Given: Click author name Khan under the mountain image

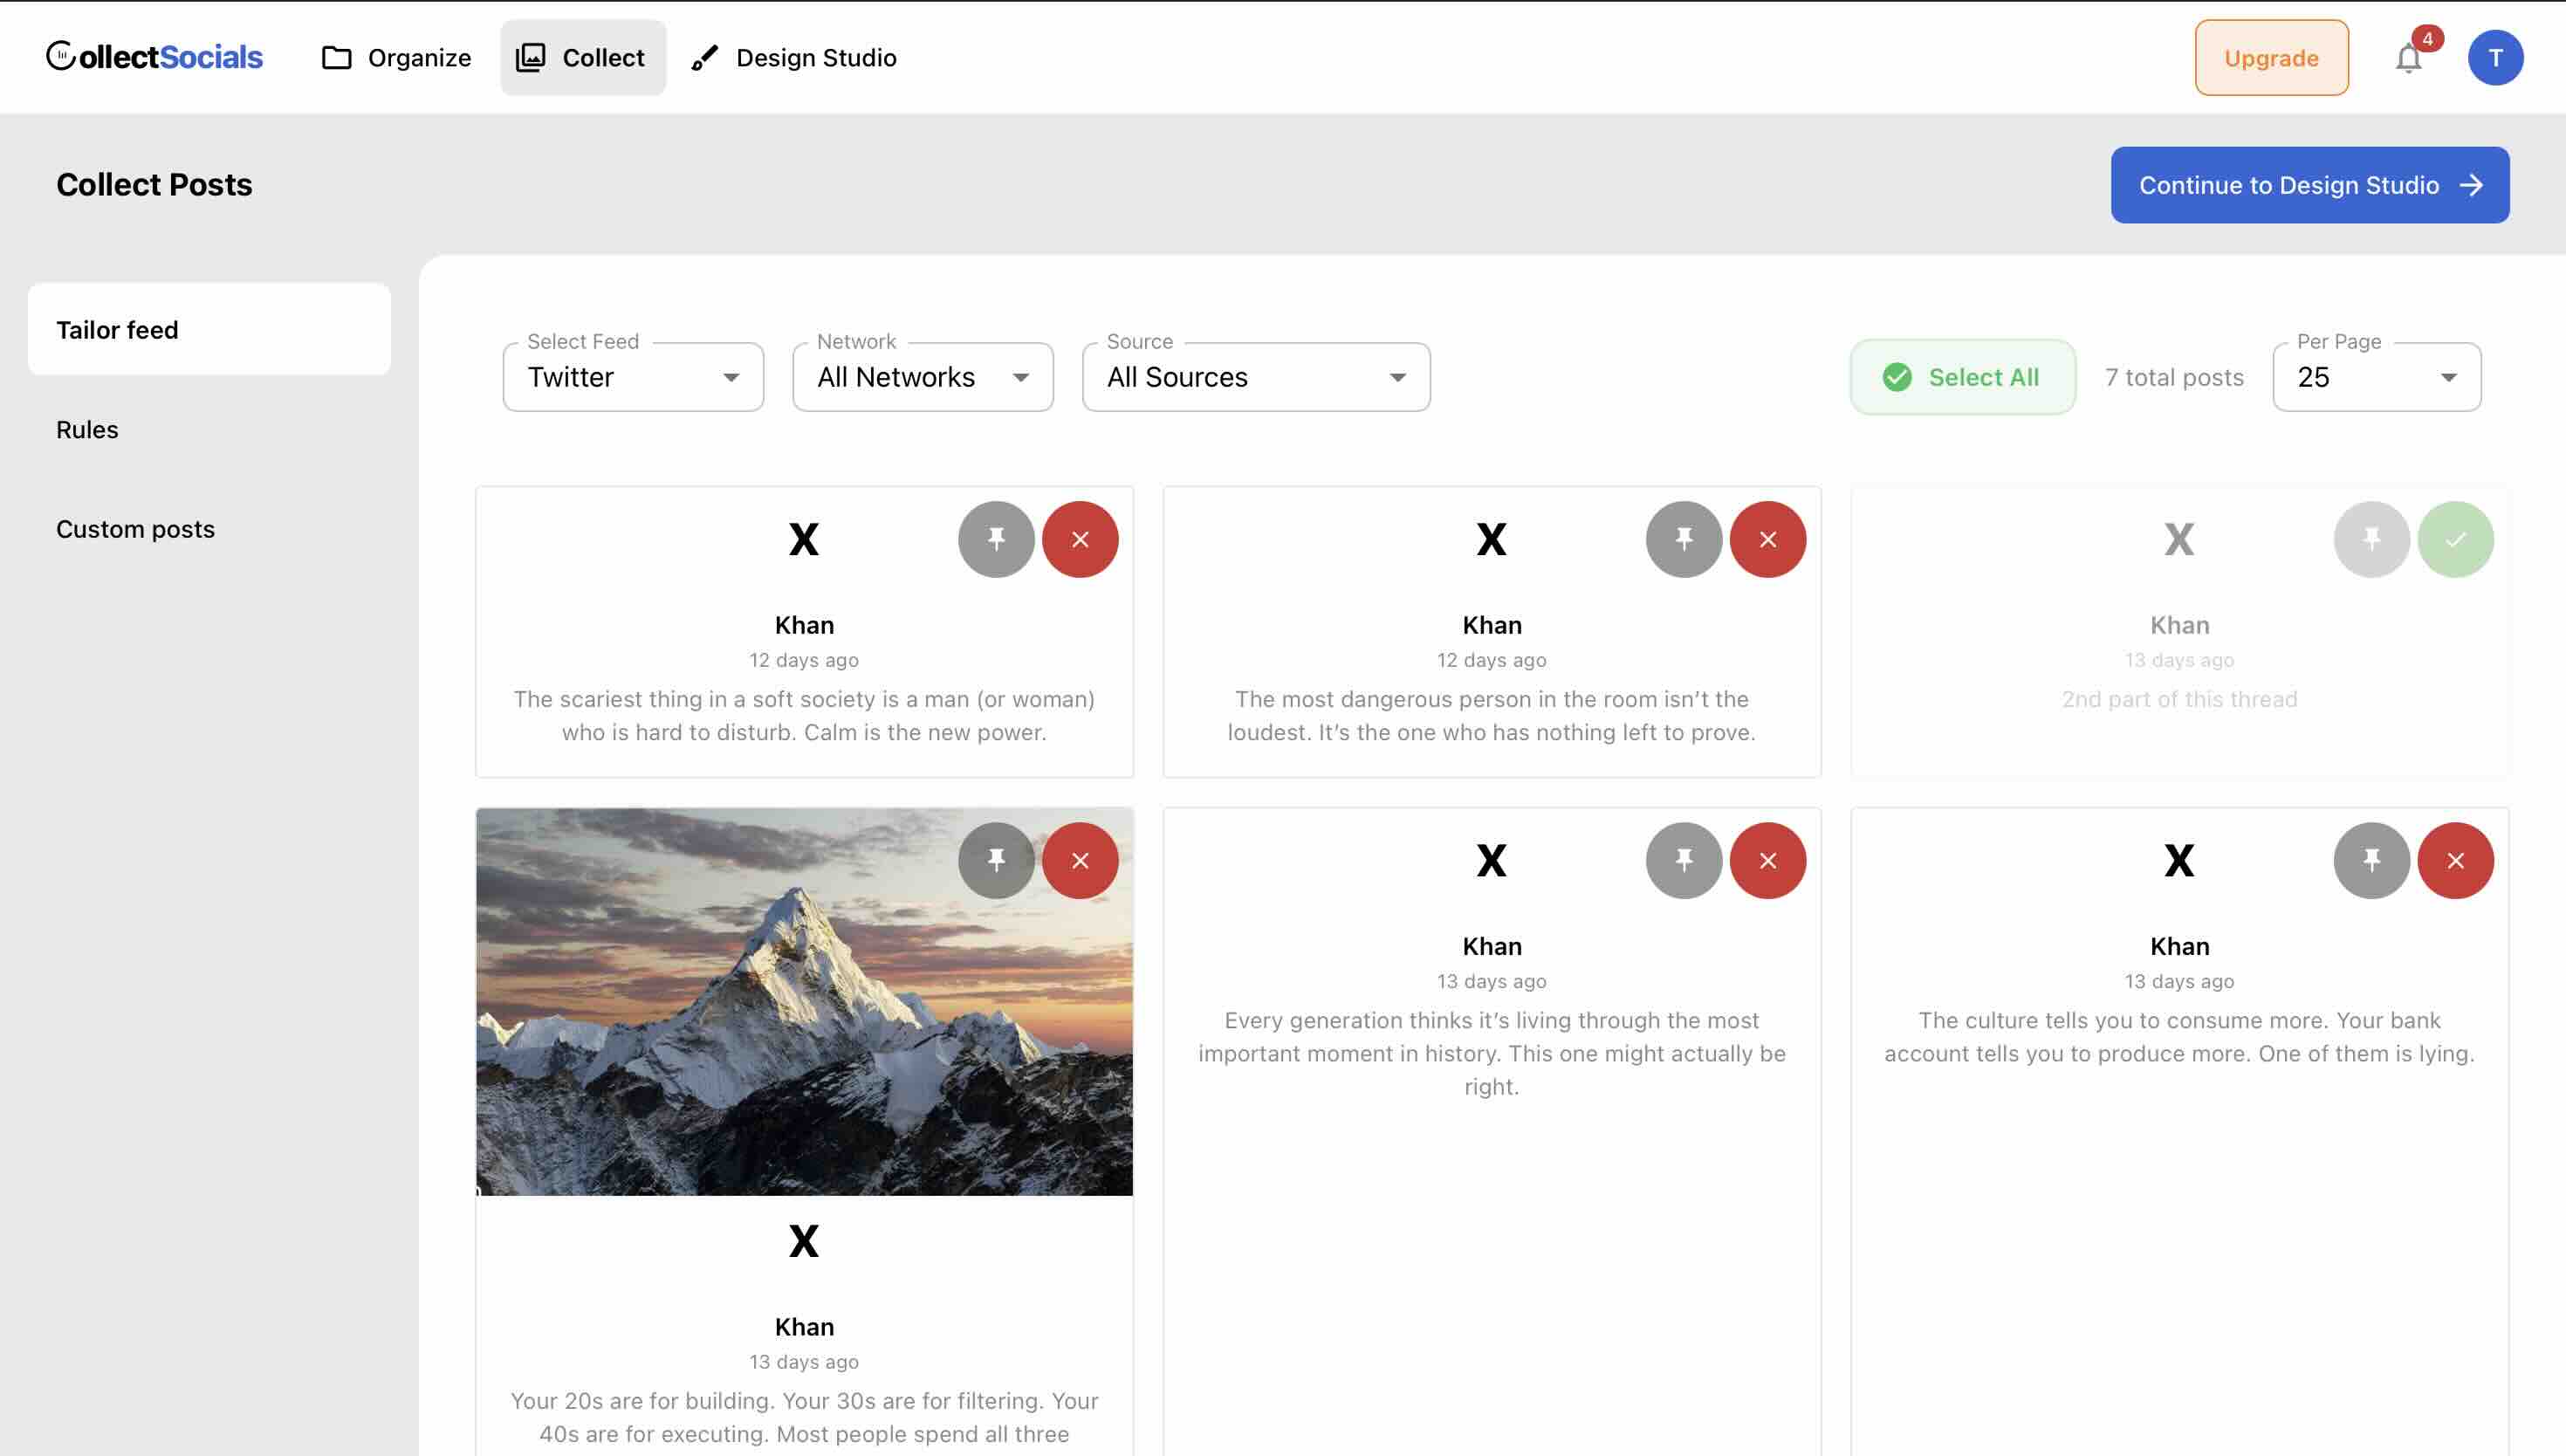Looking at the screenshot, I should click(x=804, y=1327).
